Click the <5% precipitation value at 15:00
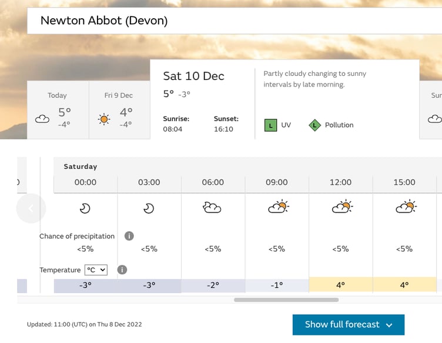 coord(404,249)
